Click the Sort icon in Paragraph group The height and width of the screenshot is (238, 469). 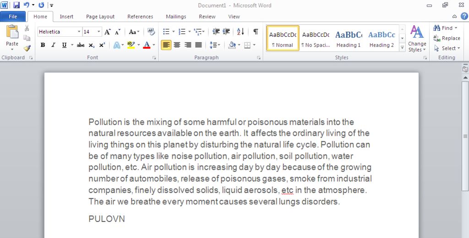240,32
